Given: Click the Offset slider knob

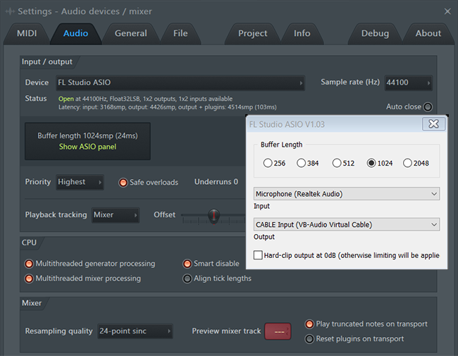Looking at the screenshot, I should click(x=213, y=216).
